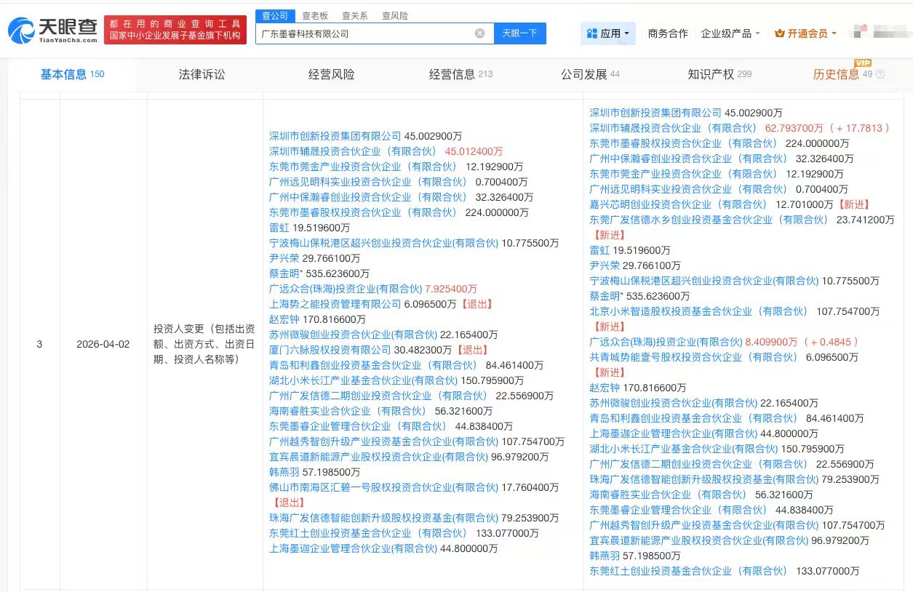This screenshot has height=592, width=913.
Task: Select the red 45.012400万 amount
Action: click(474, 151)
